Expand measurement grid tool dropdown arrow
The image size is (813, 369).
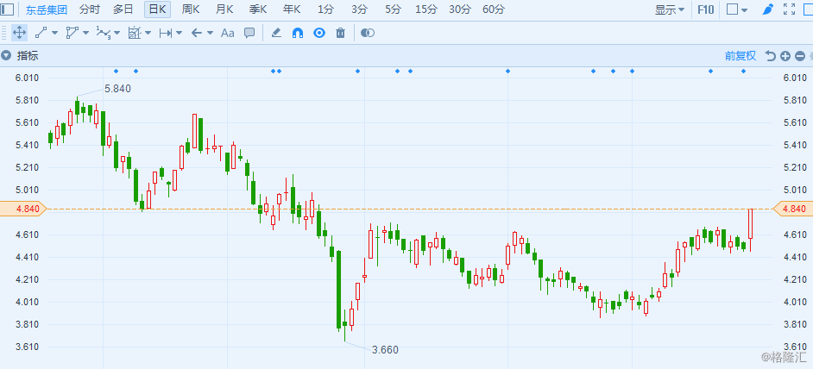(148, 33)
